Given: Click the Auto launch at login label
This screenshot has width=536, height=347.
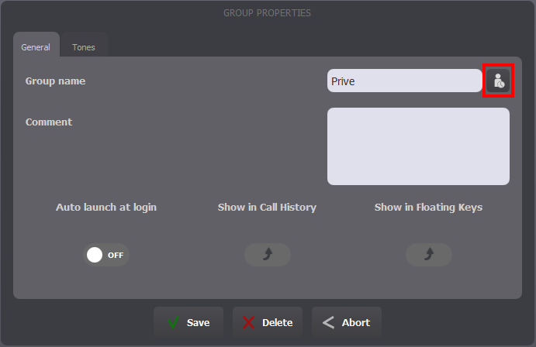Looking at the screenshot, I should pyautogui.click(x=106, y=208).
